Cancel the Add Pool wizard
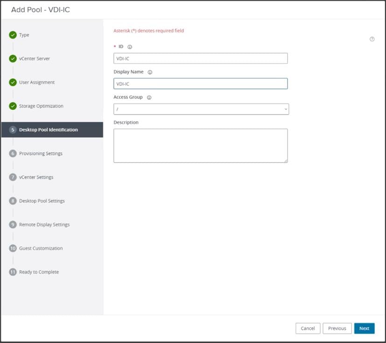 click(x=308, y=329)
